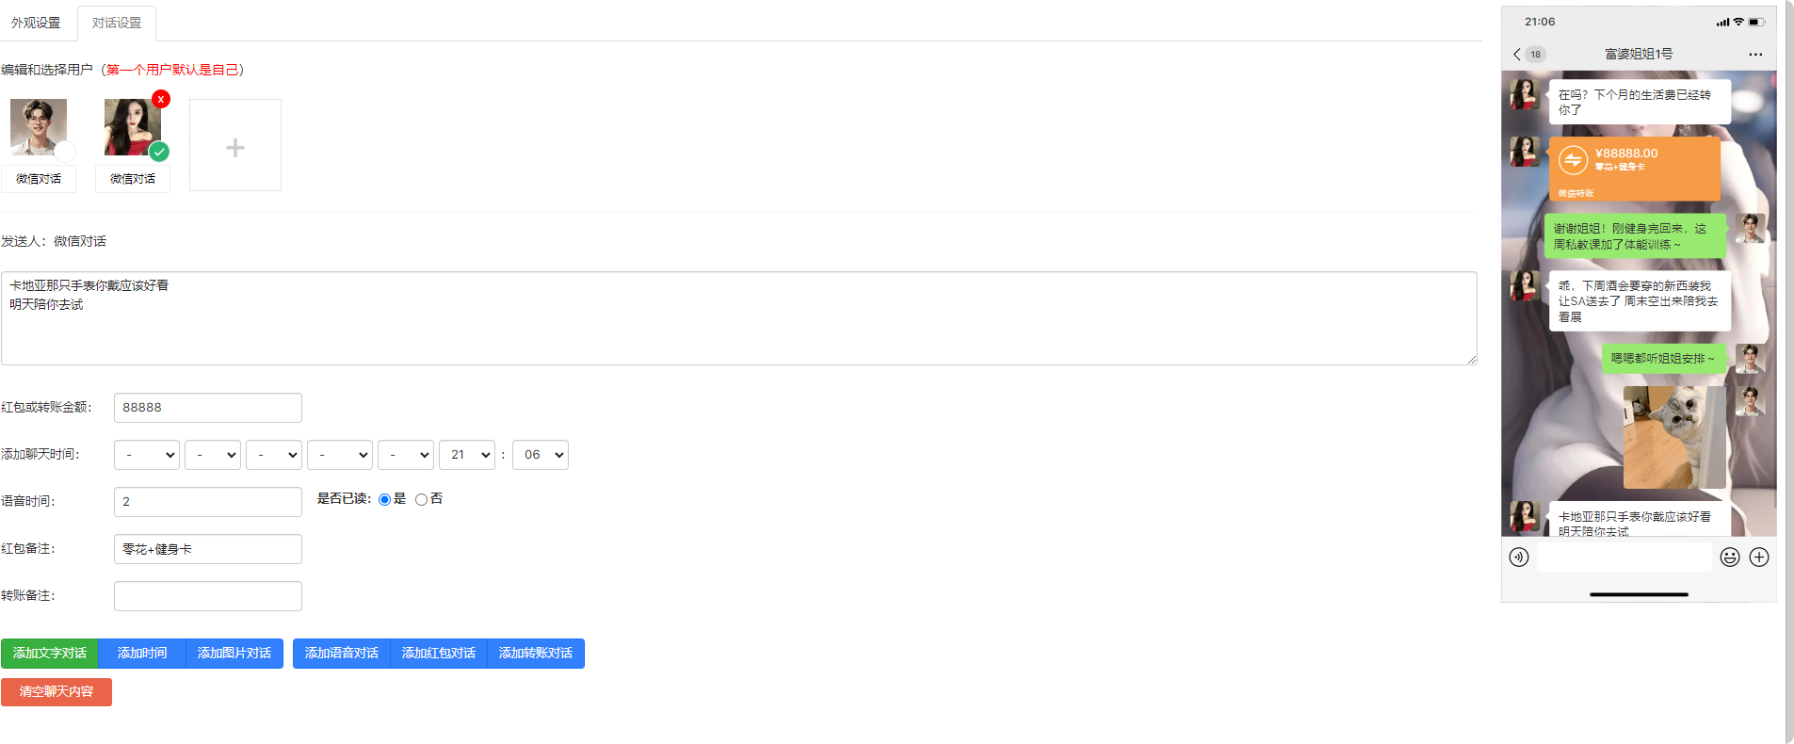Open the three-dots menu in the chat header
The height and width of the screenshot is (744, 1794).
1755,55
